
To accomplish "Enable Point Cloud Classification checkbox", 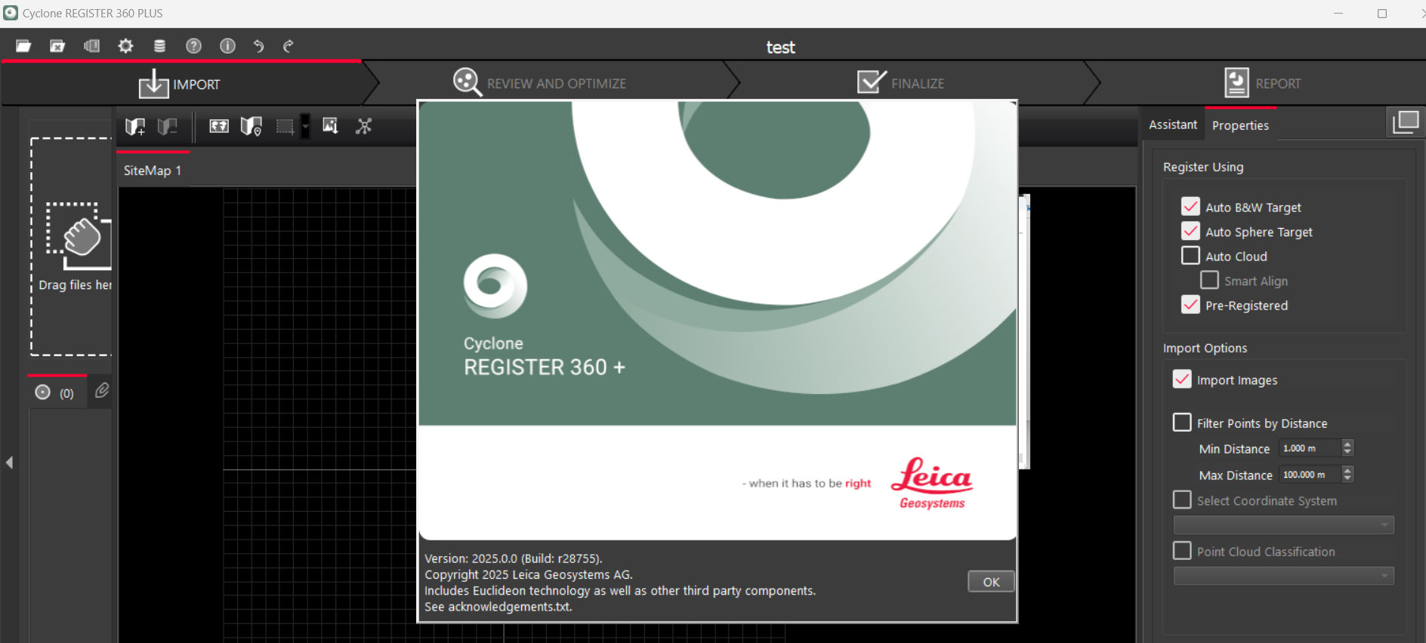I will coord(1182,551).
